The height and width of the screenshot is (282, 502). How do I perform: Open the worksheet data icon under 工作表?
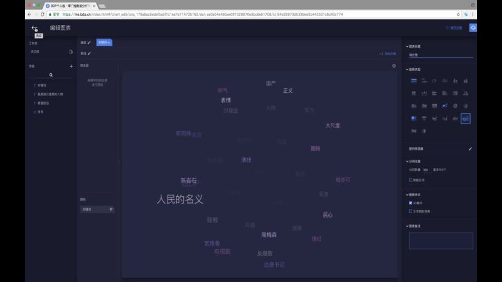(71, 51)
